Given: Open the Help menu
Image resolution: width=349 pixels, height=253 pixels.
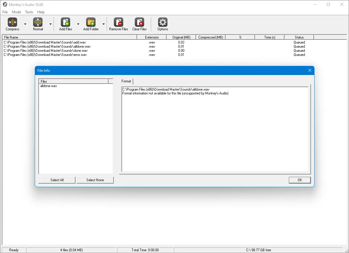Looking at the screenshot, I should pos(41,12).
